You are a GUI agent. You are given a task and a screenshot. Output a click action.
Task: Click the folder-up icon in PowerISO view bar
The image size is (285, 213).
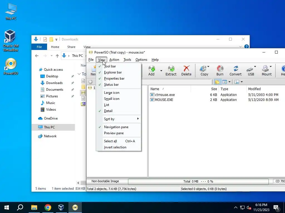point(217,82)
